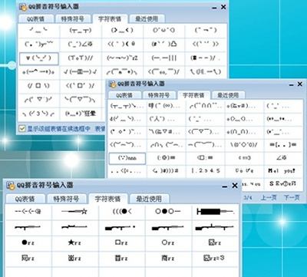Viewport: 307px width, 277px height.
Task: Pick the 囧rz=3 emoticon
Action: [x=214, y=258]
